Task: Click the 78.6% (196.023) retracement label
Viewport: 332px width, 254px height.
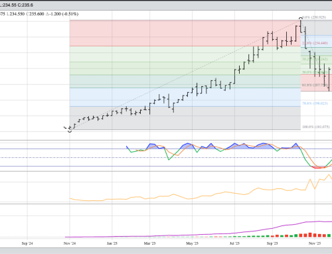Action: 315,103
